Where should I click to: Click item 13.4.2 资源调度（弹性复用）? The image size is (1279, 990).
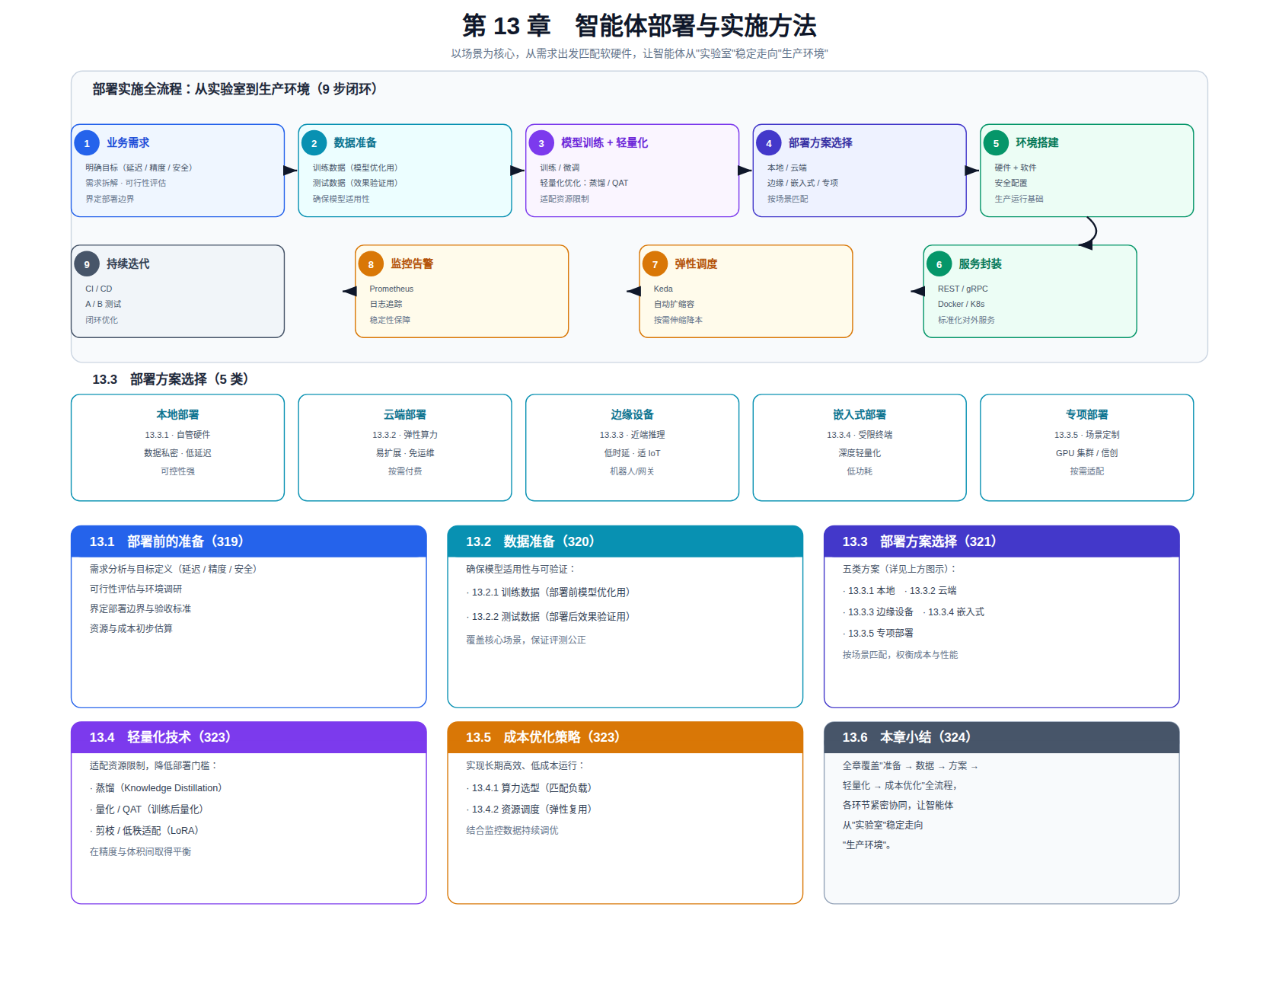click(x=529, y=810)
